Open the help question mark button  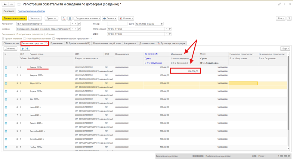[x=289, y=18]
